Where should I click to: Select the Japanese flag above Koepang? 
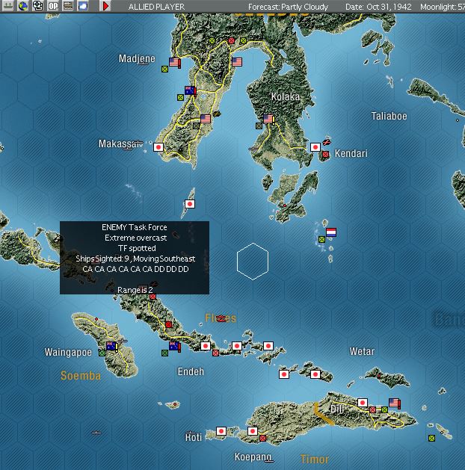coord(253,431)
